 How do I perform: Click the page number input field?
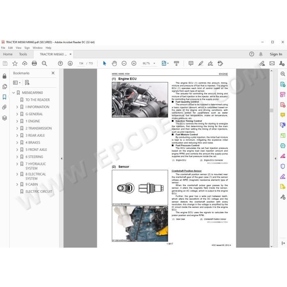pyautogui.click(x=81, y=63)
